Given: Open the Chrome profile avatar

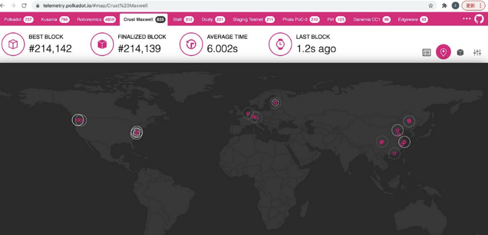Looking at the screenshot, I should pos(455,6).
